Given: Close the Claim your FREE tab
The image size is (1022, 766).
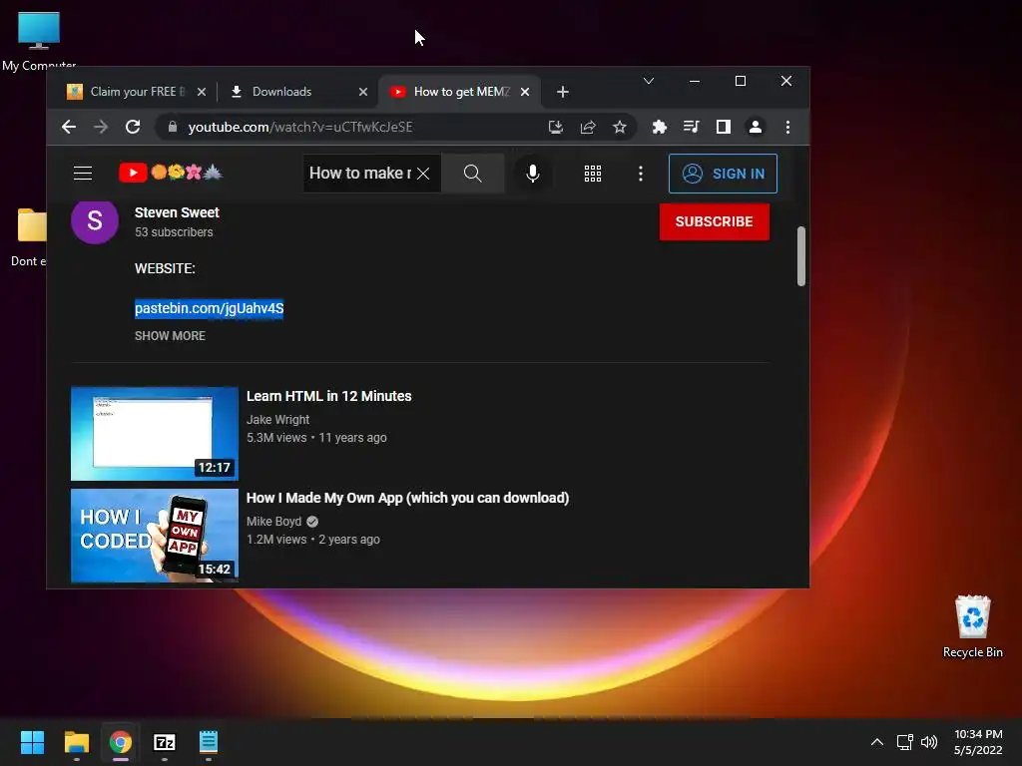Looking at the screenshot, I should point(202,92).
